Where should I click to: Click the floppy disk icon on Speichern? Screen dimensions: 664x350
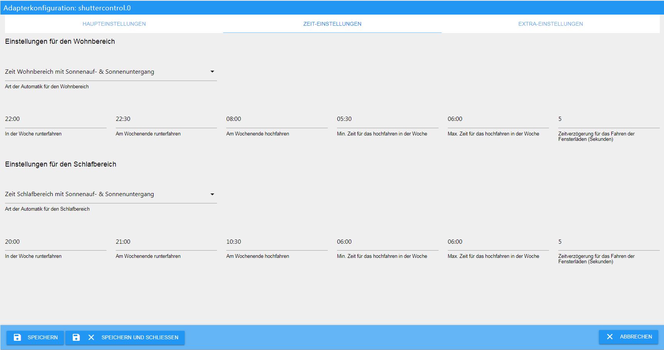coord(17,337)
